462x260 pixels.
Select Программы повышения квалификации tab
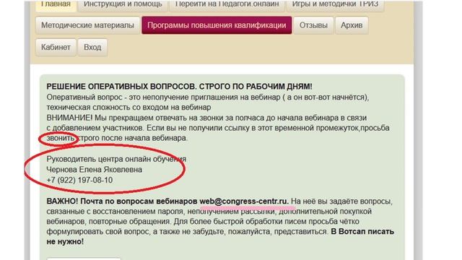coord(217,25)
